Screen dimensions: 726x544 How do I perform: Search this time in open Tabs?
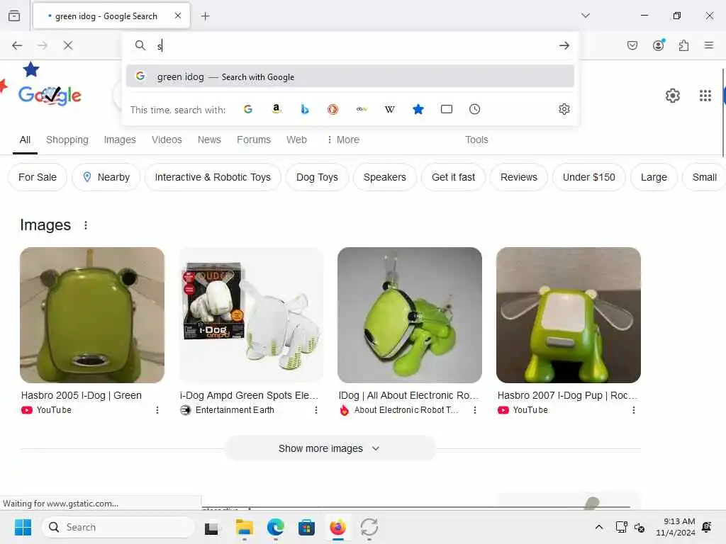(x=447, y=109)
